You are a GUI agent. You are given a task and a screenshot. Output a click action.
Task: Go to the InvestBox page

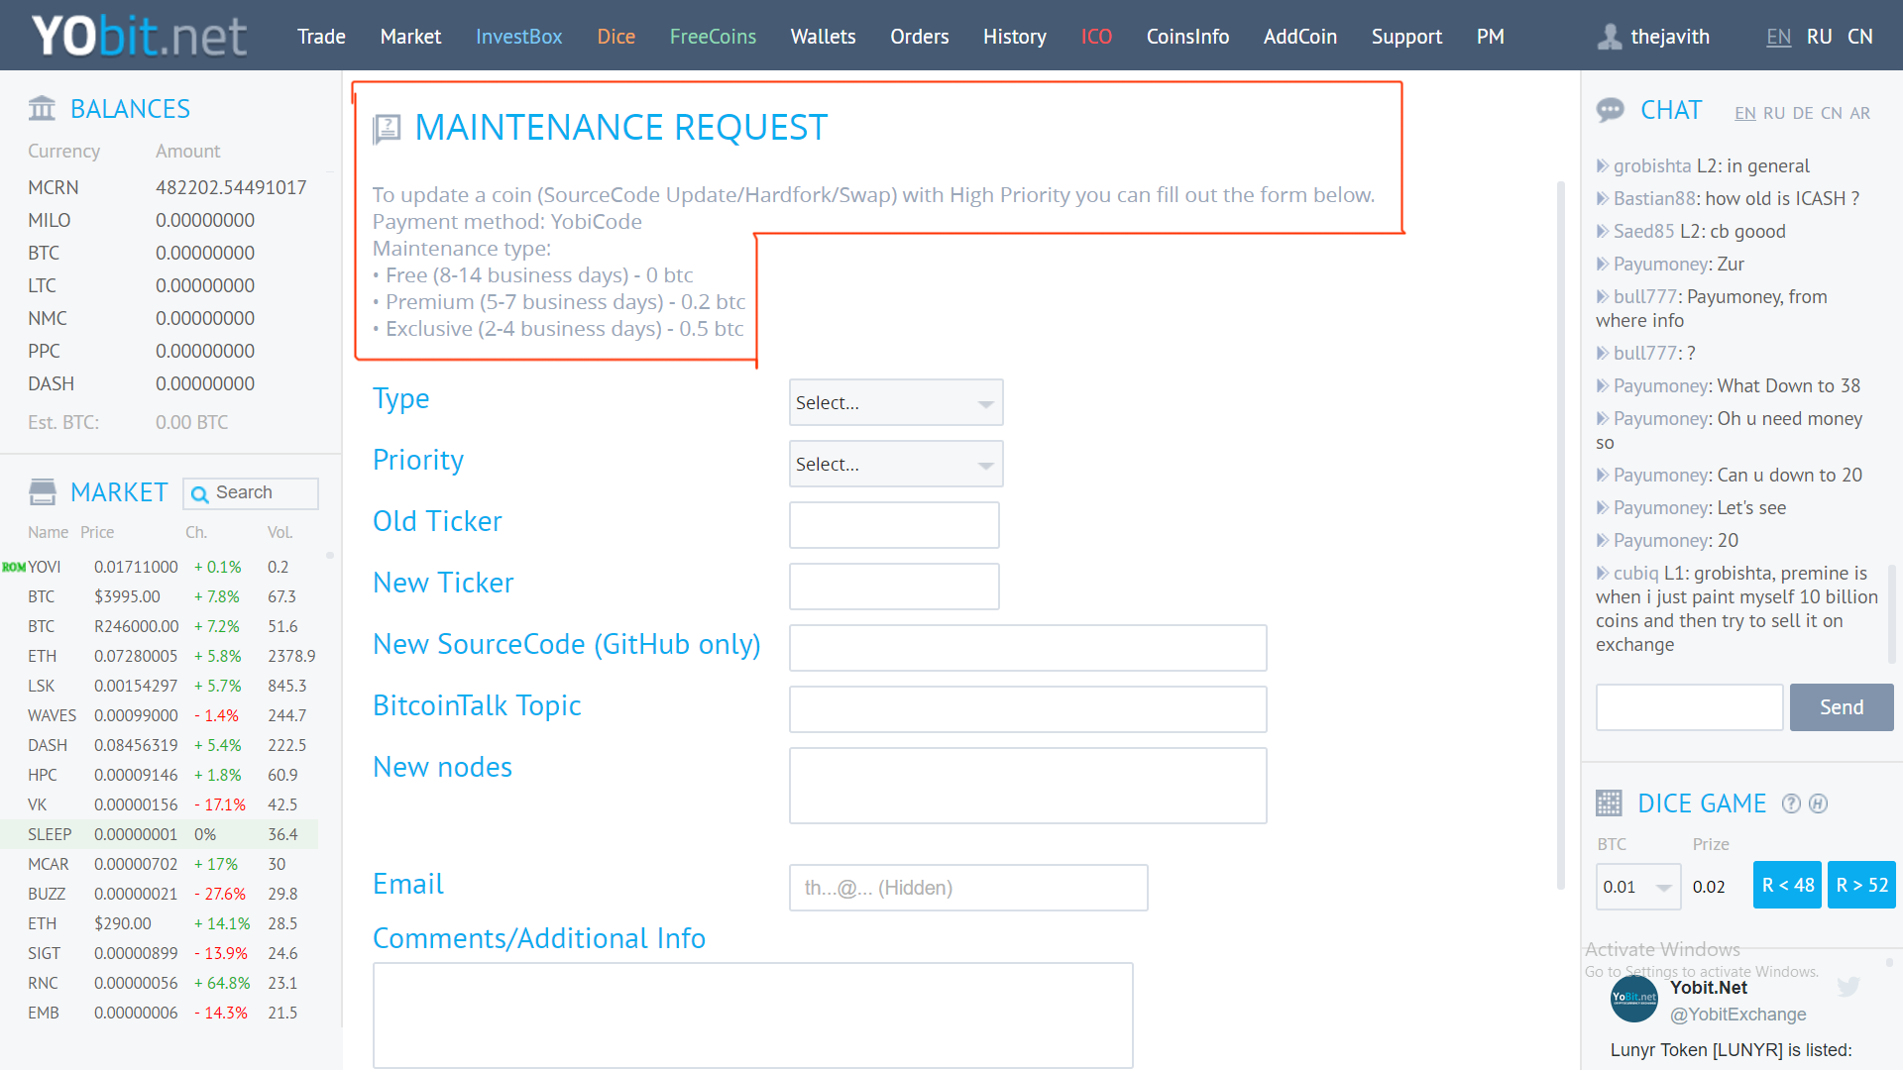tap(518, 37)
